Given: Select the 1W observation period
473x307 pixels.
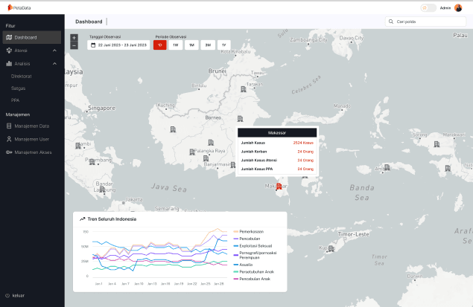Looking at the screenshot, I should click(x=175, y=45).
